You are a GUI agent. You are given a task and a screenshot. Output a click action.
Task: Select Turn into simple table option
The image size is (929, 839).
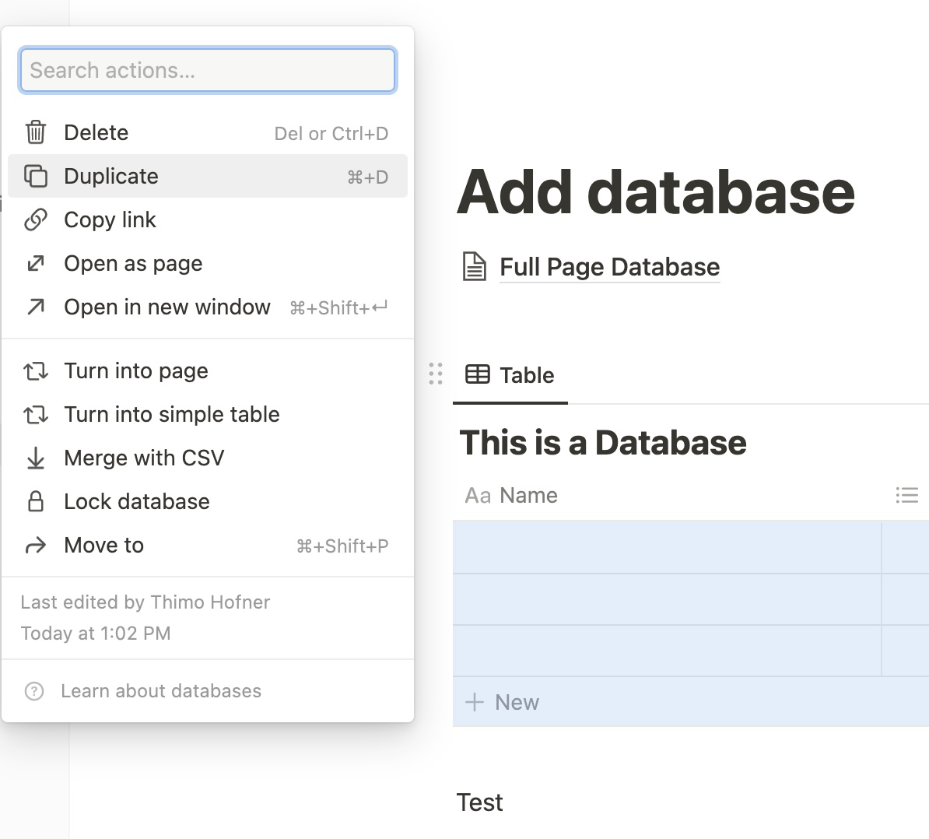[x=171, y=415]
